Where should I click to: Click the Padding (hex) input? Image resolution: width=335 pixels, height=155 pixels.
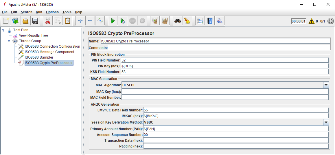point(236,146)
